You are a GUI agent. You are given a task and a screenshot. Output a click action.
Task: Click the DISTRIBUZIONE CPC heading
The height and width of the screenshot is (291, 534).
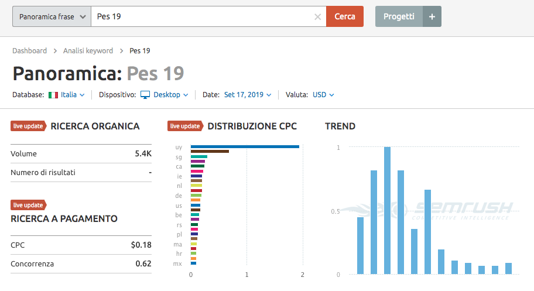(252, 126)
